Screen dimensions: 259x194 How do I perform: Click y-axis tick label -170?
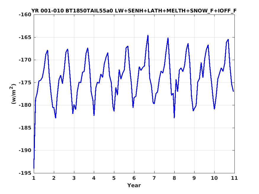(25, 60)
